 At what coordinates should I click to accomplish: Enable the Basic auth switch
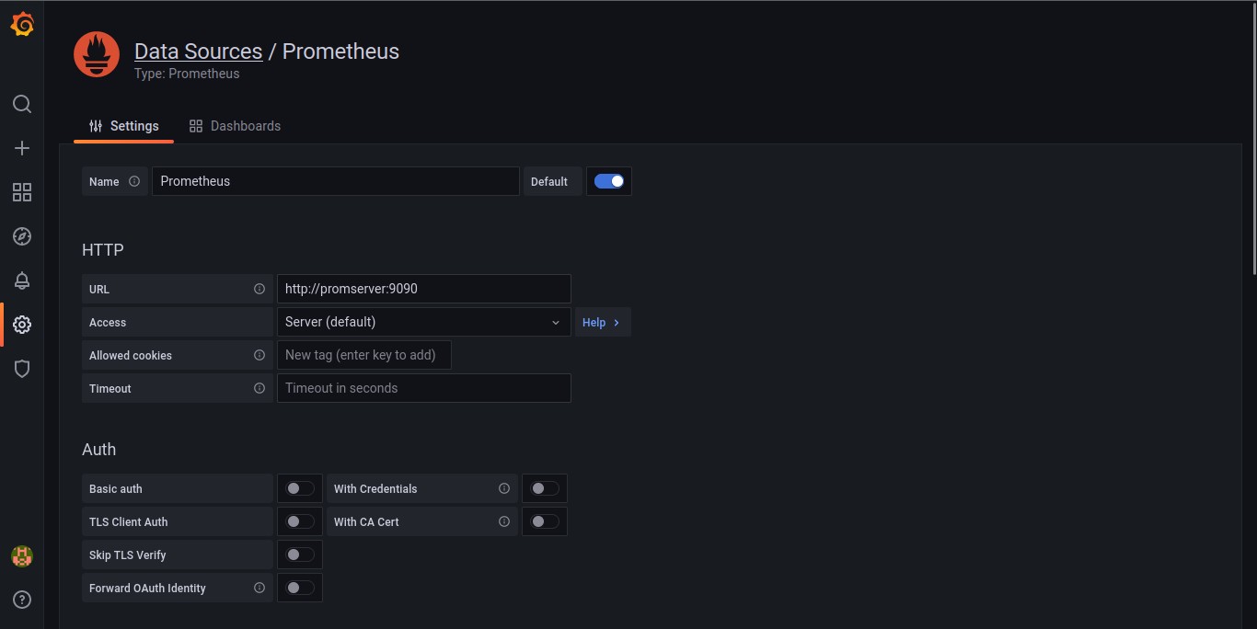point(300,488)
